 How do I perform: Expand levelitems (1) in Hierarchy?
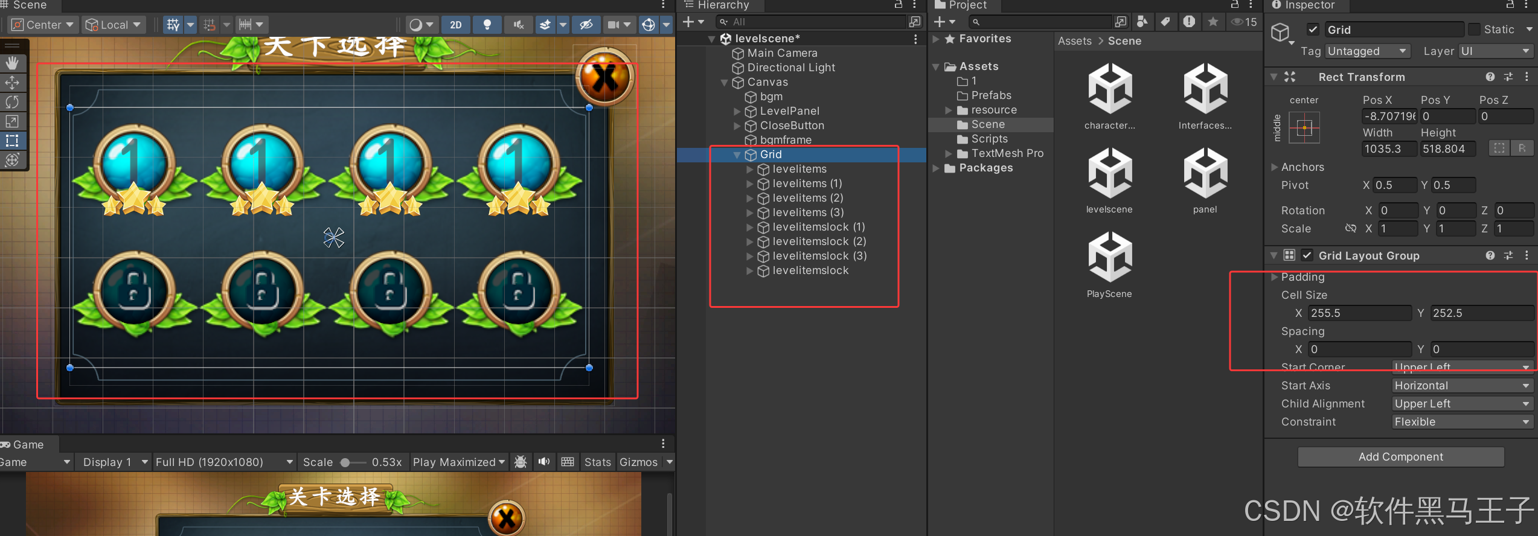coord(749,183)
